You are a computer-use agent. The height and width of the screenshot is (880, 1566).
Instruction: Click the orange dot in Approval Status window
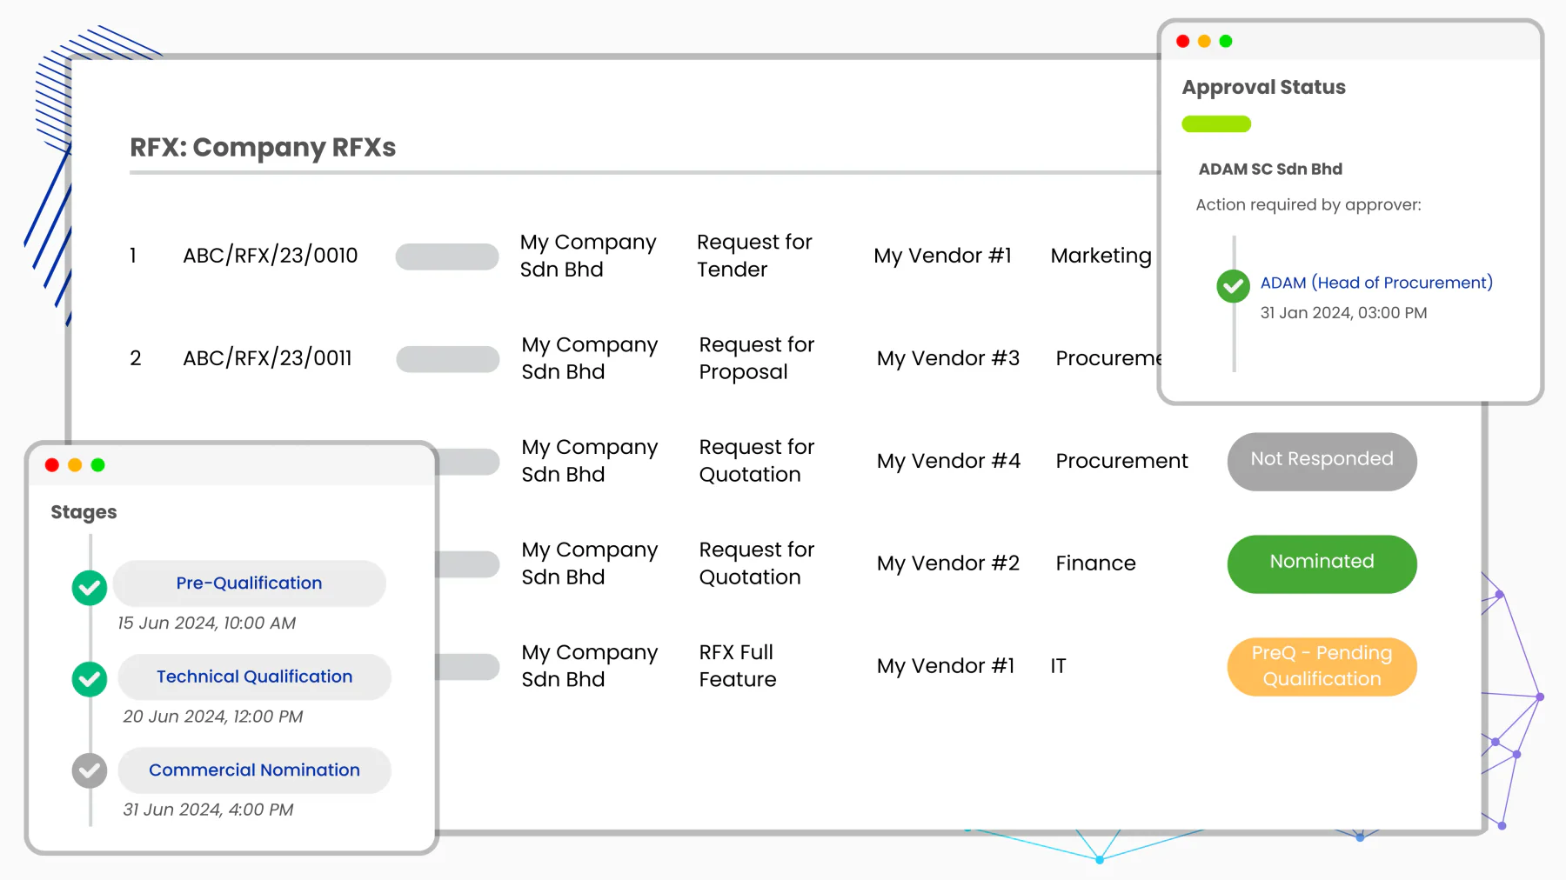tap(1204, 41)
